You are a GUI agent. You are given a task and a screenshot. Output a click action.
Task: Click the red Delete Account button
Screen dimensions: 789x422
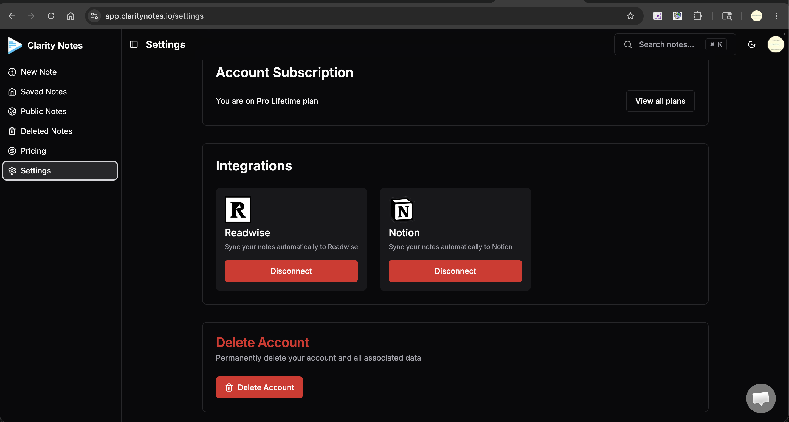pos(259,387)
